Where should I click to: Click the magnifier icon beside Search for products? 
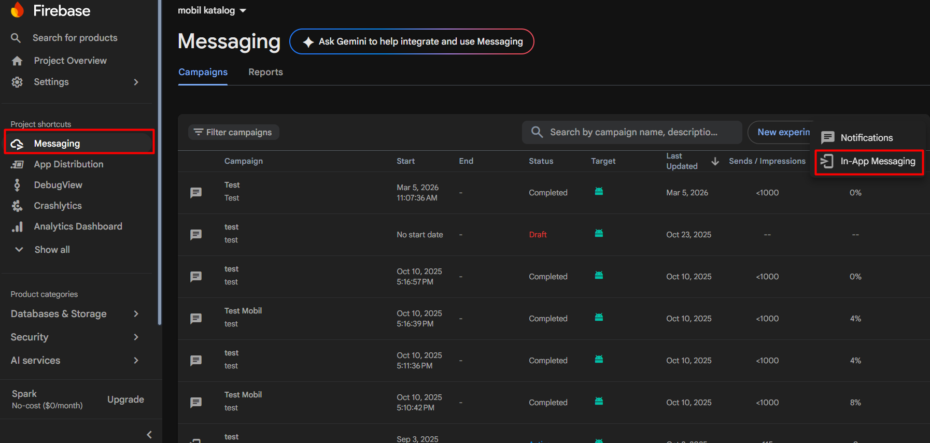coord(16,38)
